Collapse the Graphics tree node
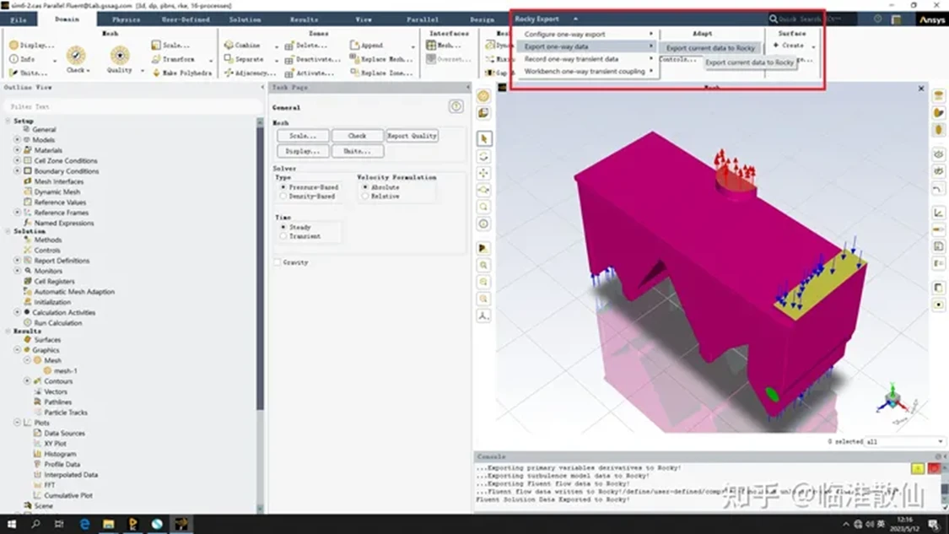 point(18,350)
